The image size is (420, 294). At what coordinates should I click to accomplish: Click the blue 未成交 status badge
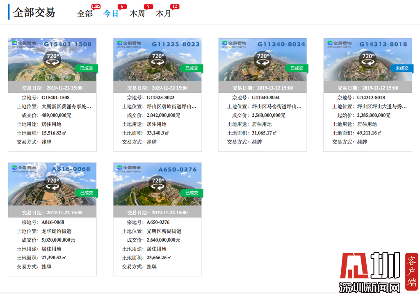click(x=402, y=68)
